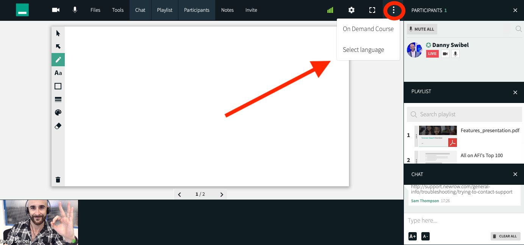The image size is (524, 245).
Task: Toggle Danny Swibel's camera in participants
Action: point(445,54)
